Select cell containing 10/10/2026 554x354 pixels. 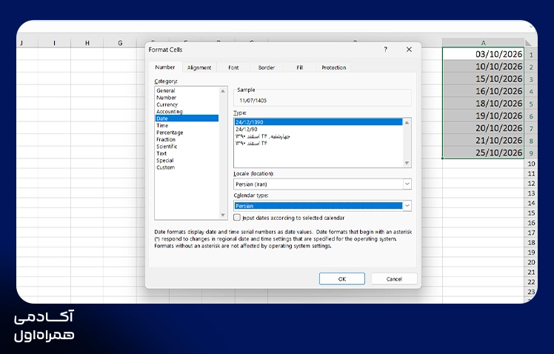483,67
